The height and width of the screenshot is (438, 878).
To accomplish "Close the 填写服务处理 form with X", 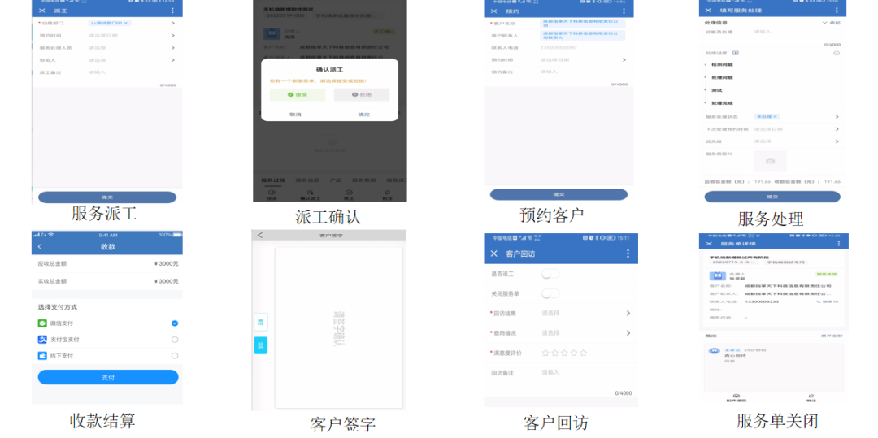I will pos(708,11).
